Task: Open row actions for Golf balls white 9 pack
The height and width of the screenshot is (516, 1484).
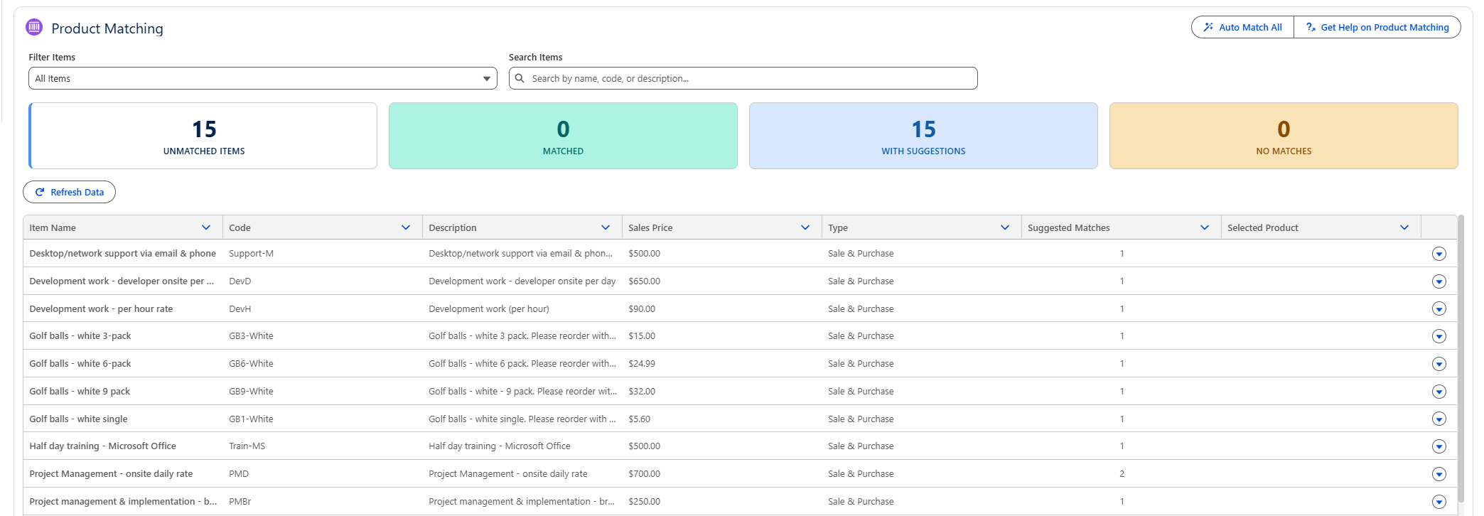Action: tap(1439, 392)
